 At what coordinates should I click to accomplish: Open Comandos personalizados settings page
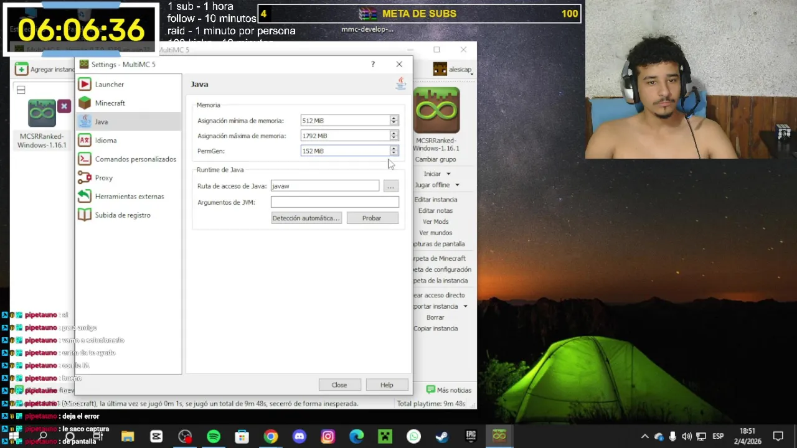128,159
